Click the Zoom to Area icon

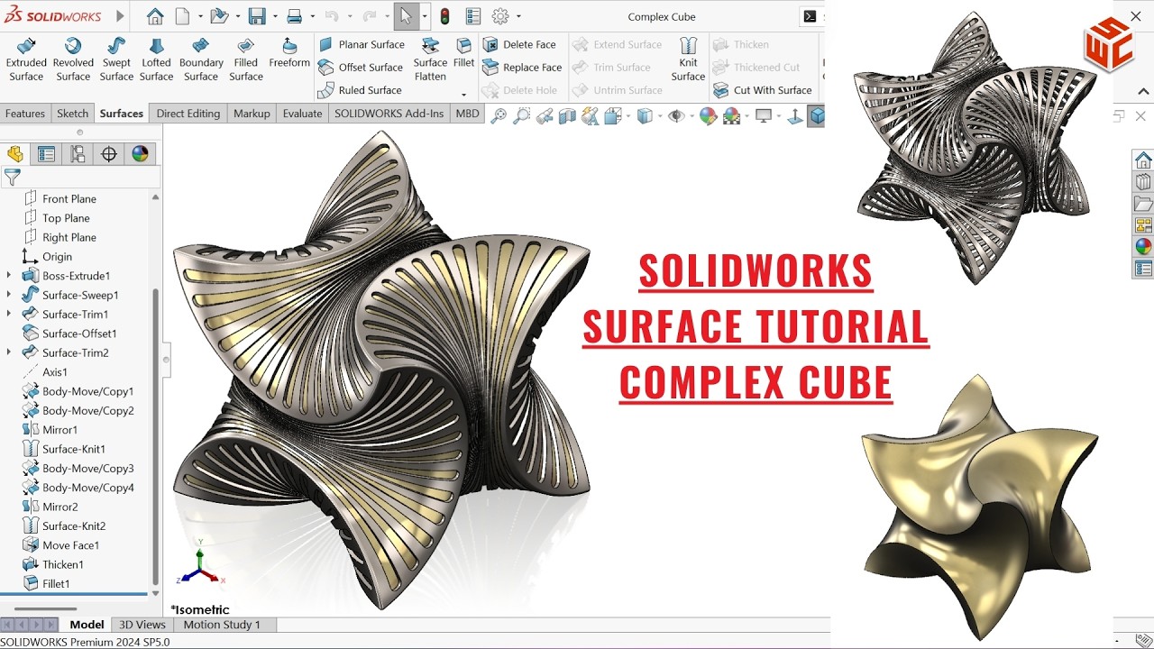521,115
